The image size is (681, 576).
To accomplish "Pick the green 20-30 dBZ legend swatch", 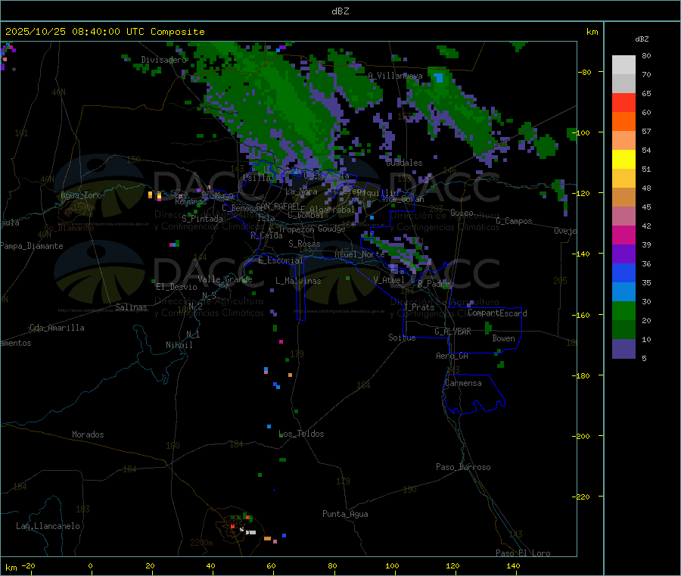I will (x=623, y=310).
